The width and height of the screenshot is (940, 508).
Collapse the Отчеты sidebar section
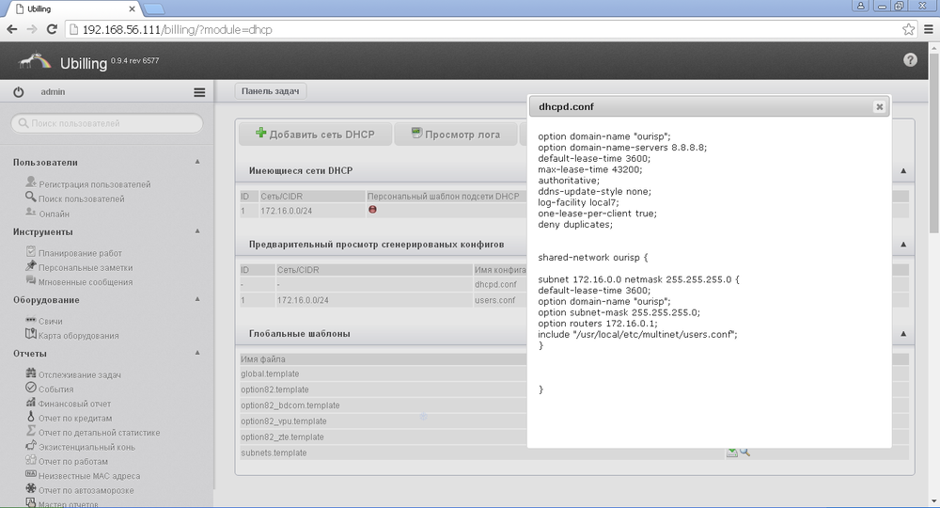tap(197, 353)
